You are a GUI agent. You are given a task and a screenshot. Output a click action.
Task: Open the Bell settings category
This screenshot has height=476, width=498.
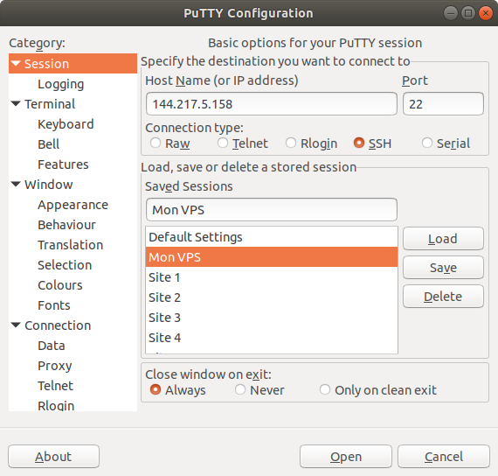(x=49, y=144)
